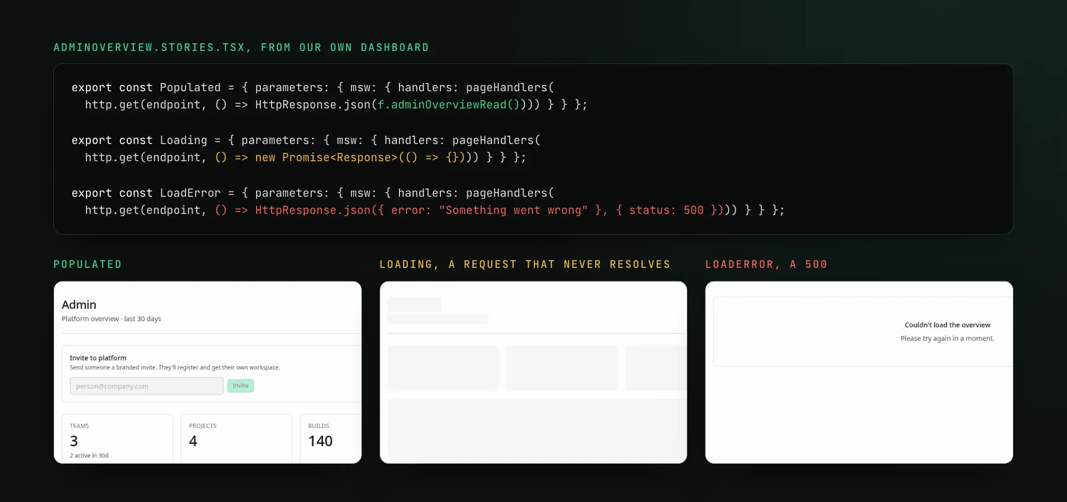1067x502 pixels.
Task: Click the ADMINOVERVIEW.STORIES.TSX heading
Action: (241, 47)
